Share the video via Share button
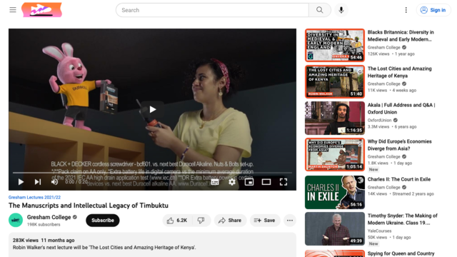The height and width of the screenshot is (257, 457). [x=230, y=221]
